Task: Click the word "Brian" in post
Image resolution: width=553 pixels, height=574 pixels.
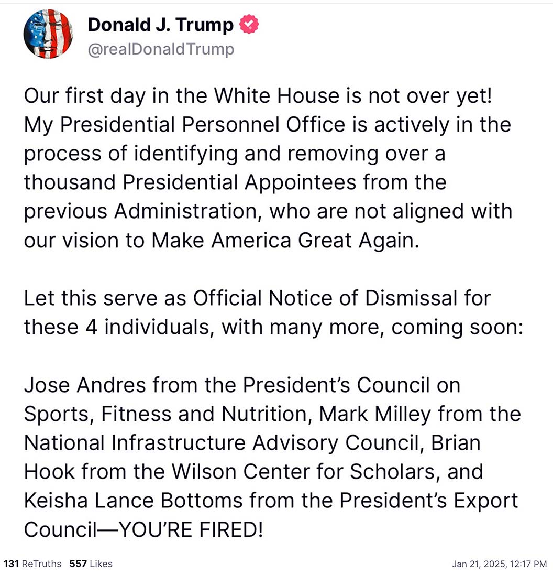Action: coord(456,443)
